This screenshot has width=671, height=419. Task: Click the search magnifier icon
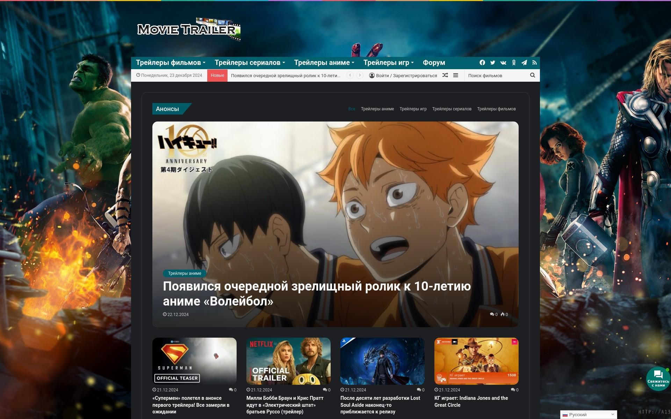(x=532, y=75)
